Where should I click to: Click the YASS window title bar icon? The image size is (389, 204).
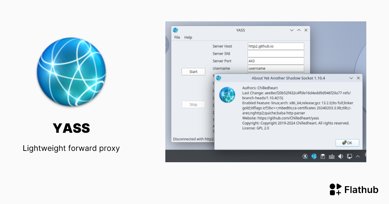pos(175,30)
